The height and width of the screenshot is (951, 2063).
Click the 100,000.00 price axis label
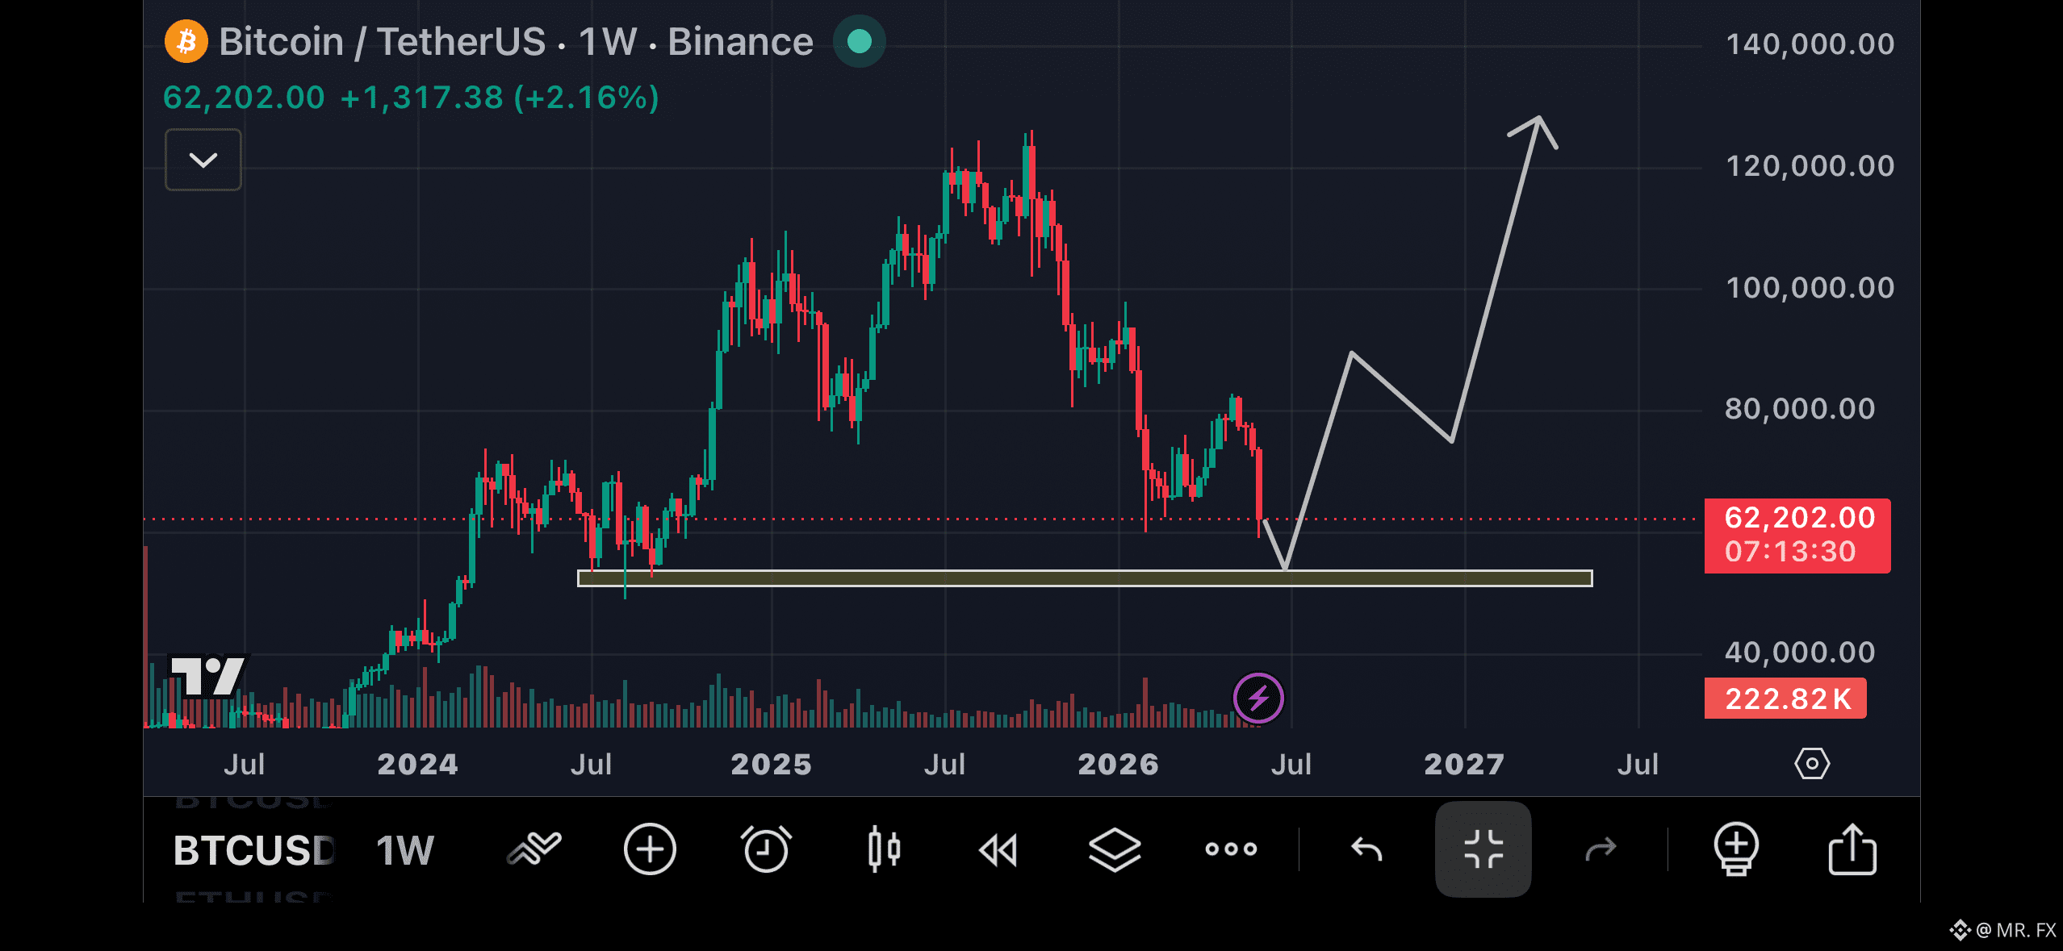[1810, 288]
